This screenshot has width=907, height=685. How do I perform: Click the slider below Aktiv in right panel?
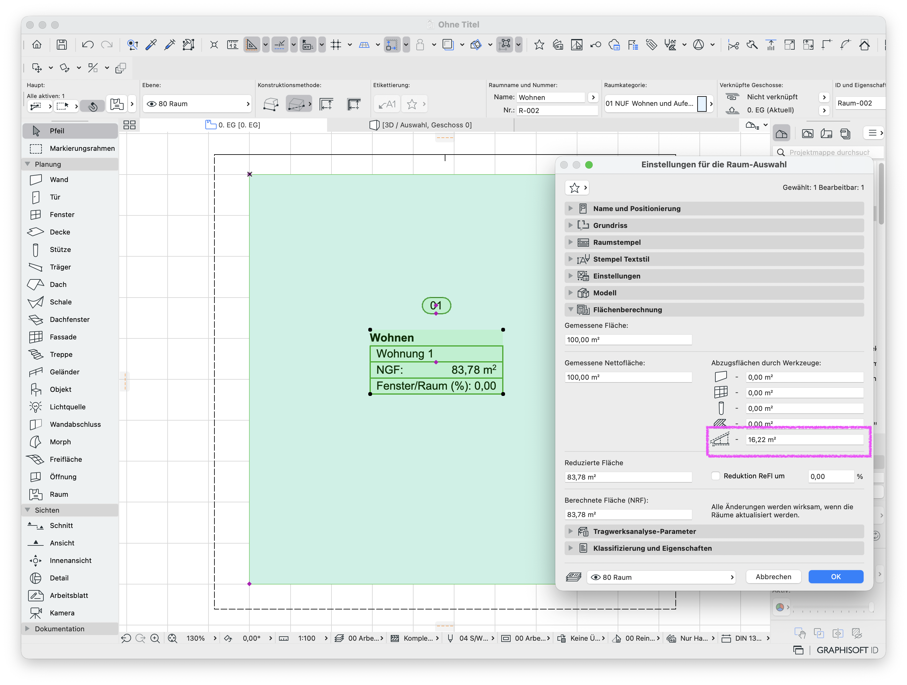point(832,608)
